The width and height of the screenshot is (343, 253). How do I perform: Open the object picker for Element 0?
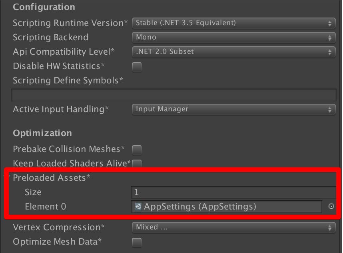tap(331, 206)
